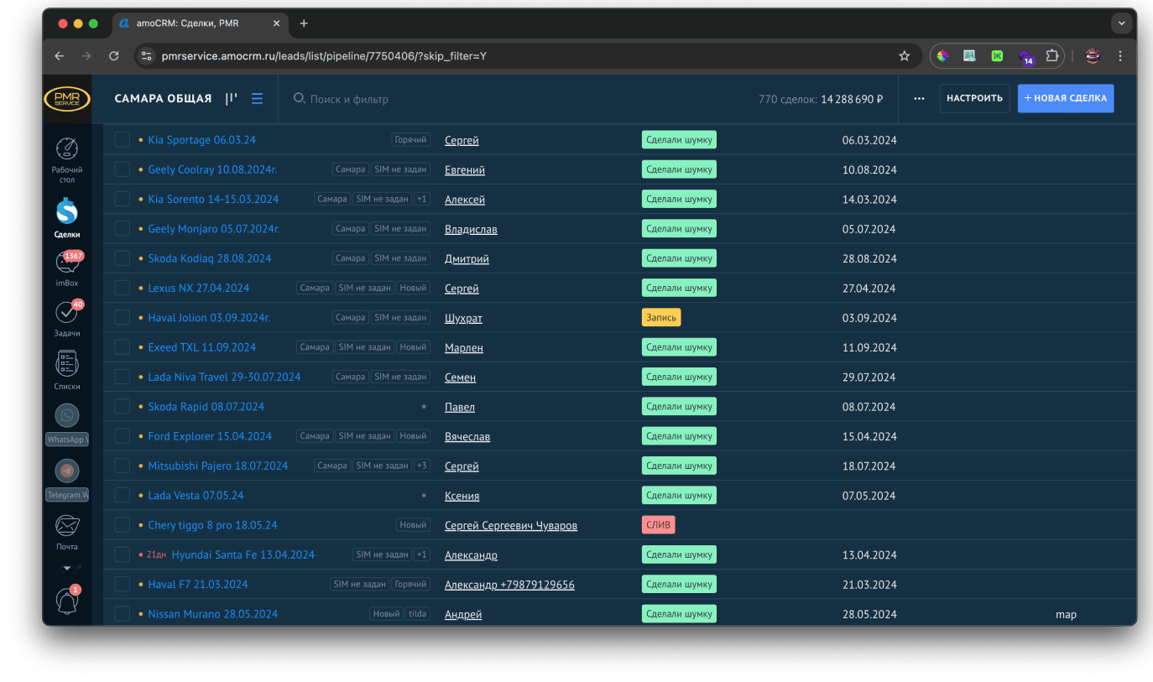This screenshot has width=1153, height=682.
Task: Reload the current page
Action: (114, 56)
